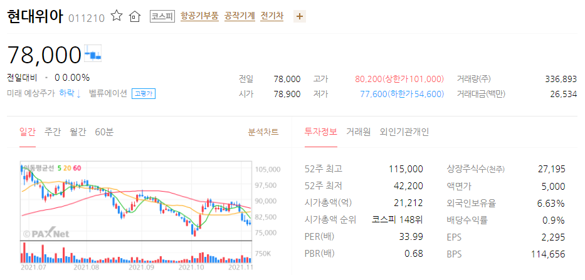This screenshot has height=280, width=585.
Task: Click the PBR value 0.68
Action: 414,254
